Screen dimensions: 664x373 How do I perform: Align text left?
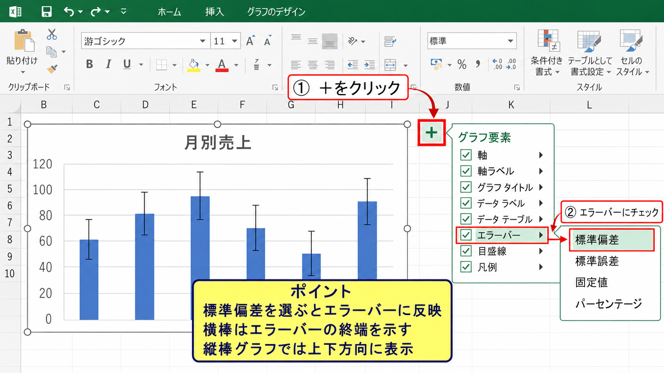(296, 65)
